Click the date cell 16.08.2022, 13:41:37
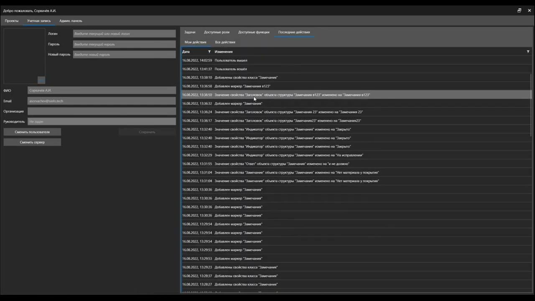535x301 pixels. click(x=197, y=69)
